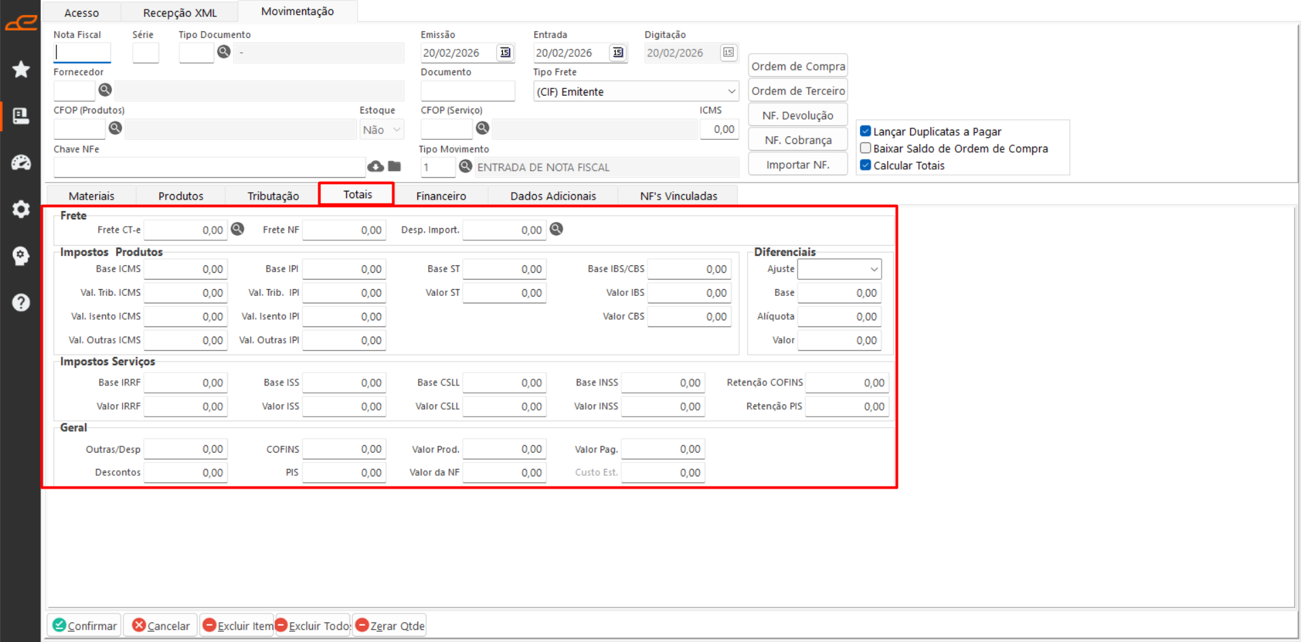Enable Baixar Saldo de Ordem de Compra
Image resolution: width=1301 pixels, height=642 pixels.
(x=865, y=148)
